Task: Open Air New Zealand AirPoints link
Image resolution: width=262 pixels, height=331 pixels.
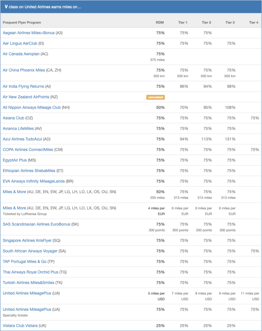Action: [26, 97]
